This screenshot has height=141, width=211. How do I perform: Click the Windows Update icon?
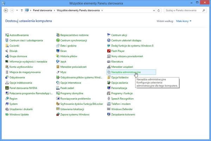pos(7,114)
